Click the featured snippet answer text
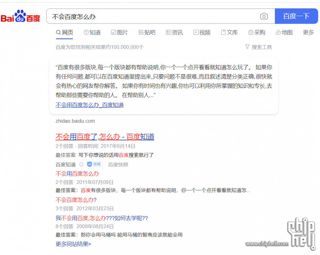Image resolution: width=320 pixels, height=255 pixels. pos(164,81)
